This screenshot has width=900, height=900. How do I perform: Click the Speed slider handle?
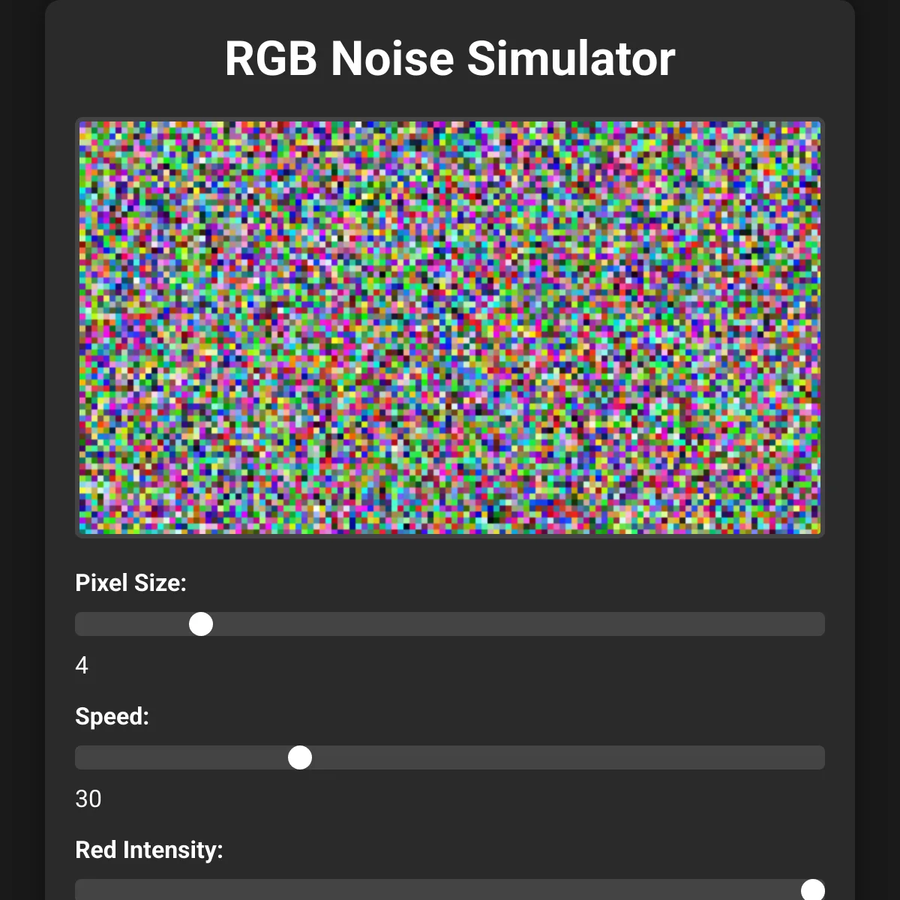click(300, 757)
